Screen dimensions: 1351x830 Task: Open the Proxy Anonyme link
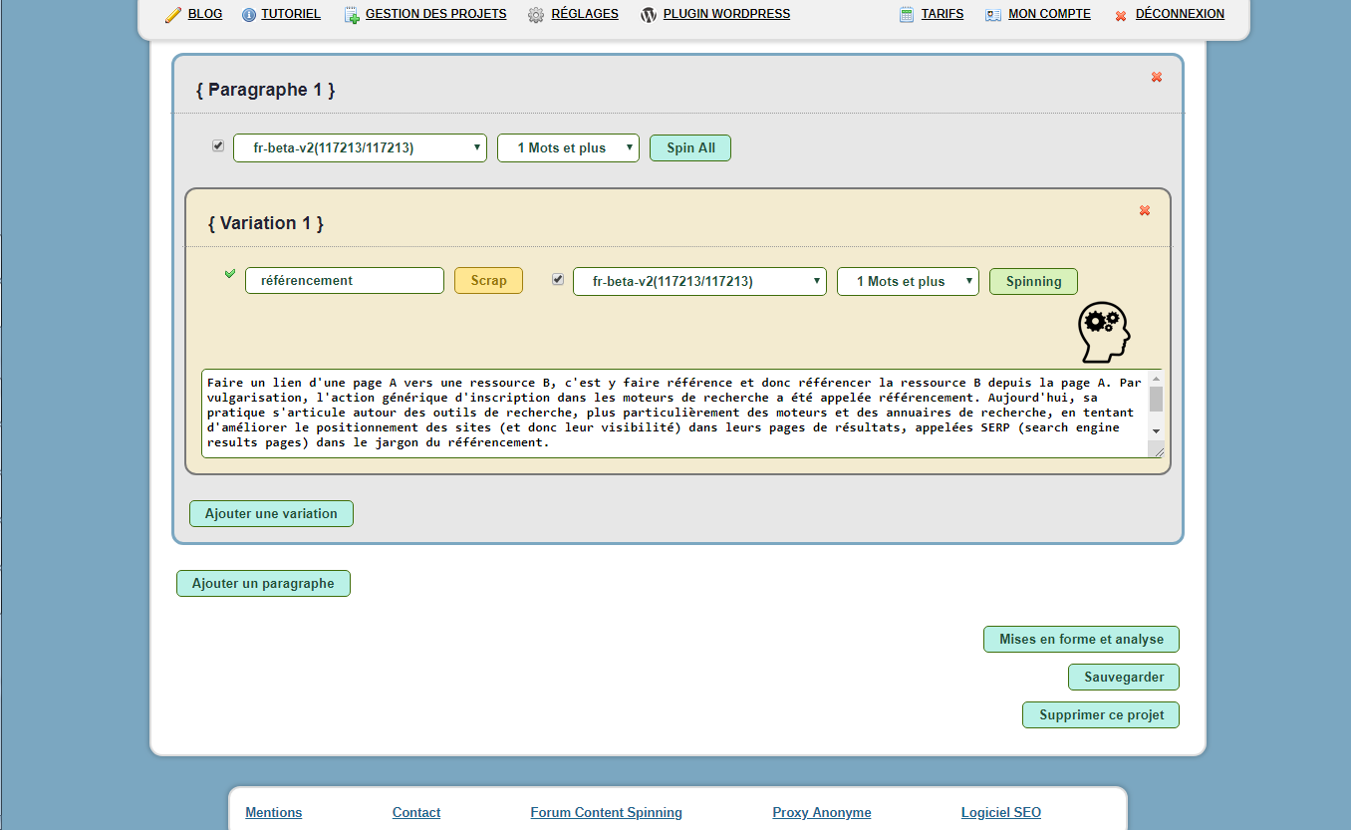(822, 812)
